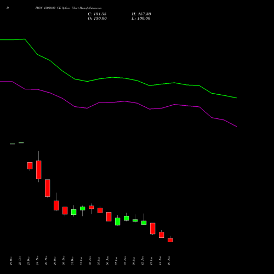The width and height of the screenshot is (274, 274).
Task: Click the 13 Jan date label
Action: 151,261
